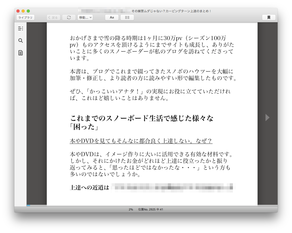This screenshot has height=233, width=292.
Task: Close the window with the red button
Action: point(18,11)
